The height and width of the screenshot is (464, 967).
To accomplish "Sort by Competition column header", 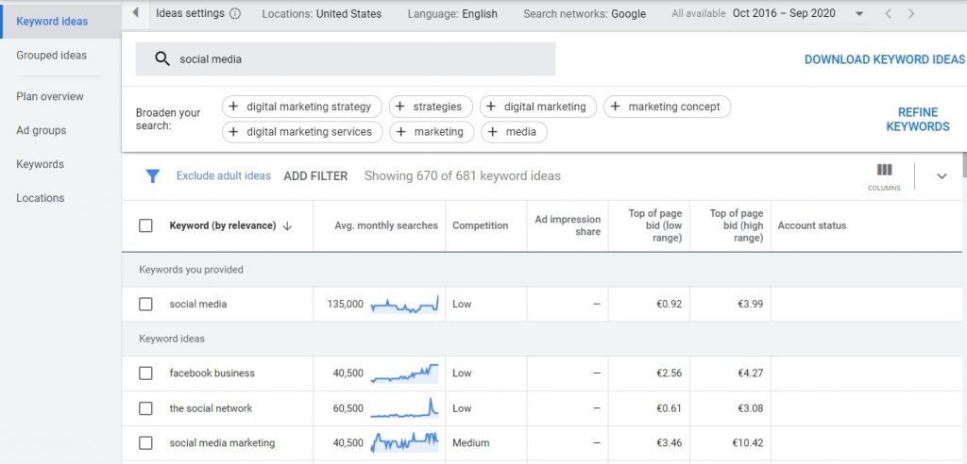I will (x=481, y=225).
